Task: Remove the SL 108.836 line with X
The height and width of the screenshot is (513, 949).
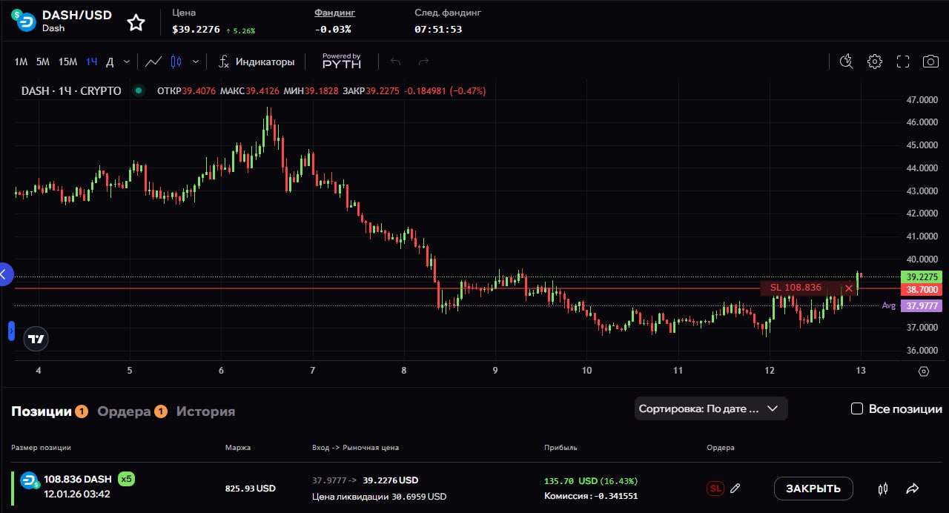Action: click(x=848, y=288)
